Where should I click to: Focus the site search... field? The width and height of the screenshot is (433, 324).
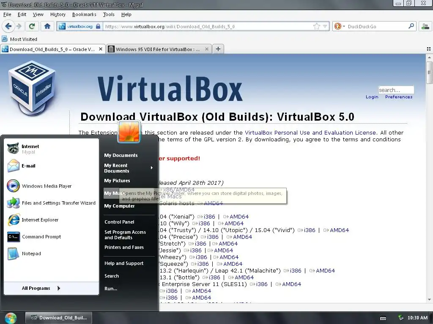pyautogui.click(x=396, y=90)
